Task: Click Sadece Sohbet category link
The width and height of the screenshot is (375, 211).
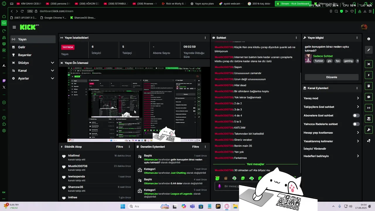Action: click(323, 56)
